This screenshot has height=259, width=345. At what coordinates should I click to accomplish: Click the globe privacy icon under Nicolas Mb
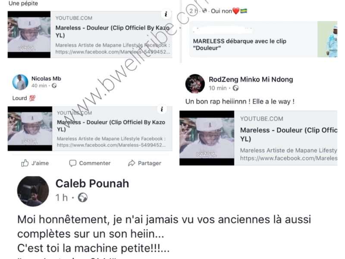pyautogui.click(x=54, y=85)
